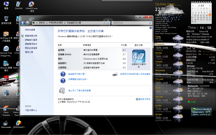
Task: Open the Adobe Reader 9 desktop icon
Action: [x=6, y=81]
